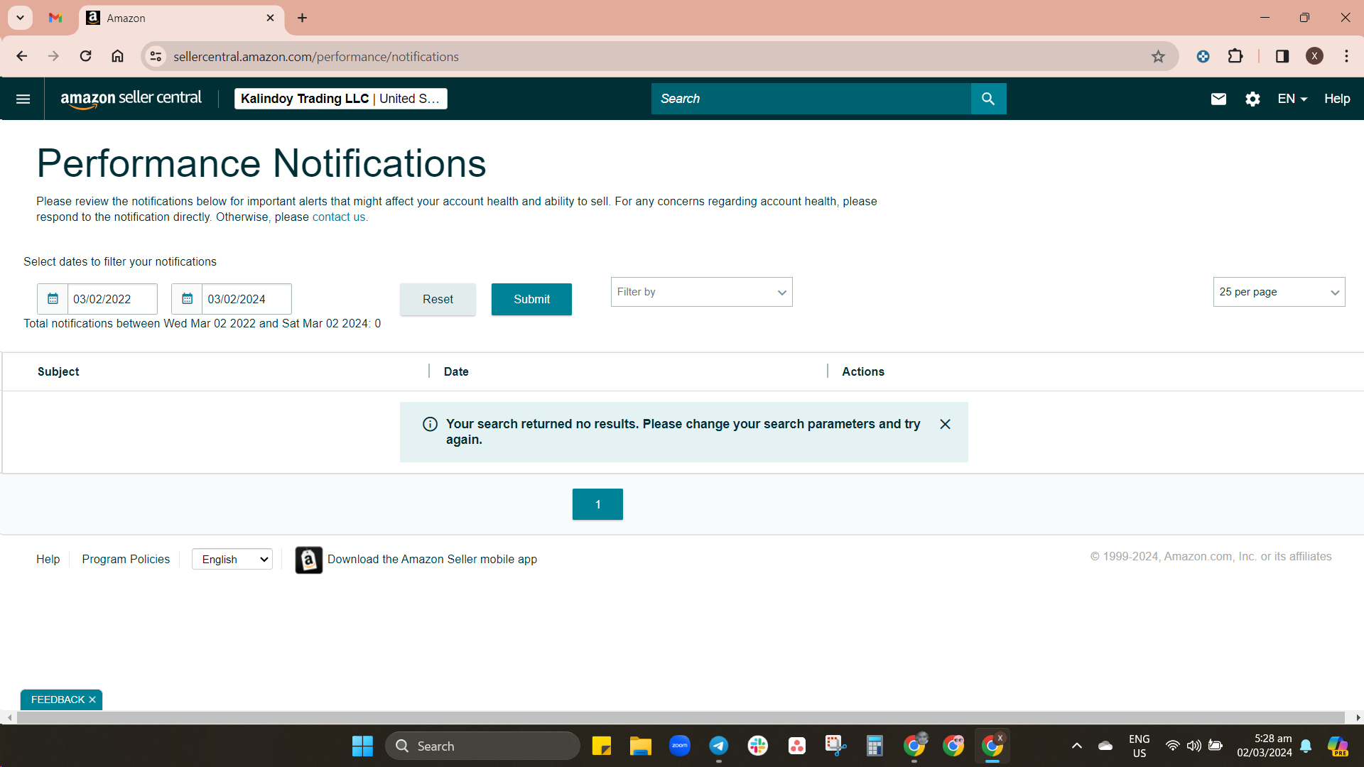
Task: Open the messages envelope icon
Action: (x=1218, y=99)
